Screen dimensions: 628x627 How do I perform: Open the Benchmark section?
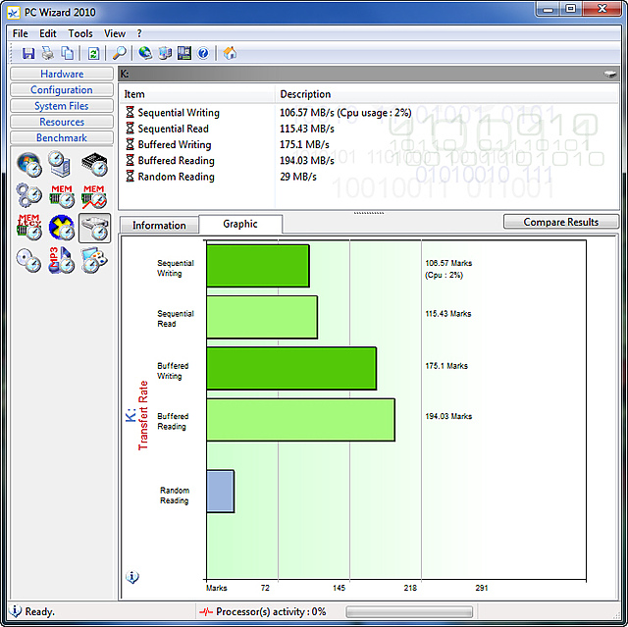[62, 137]
